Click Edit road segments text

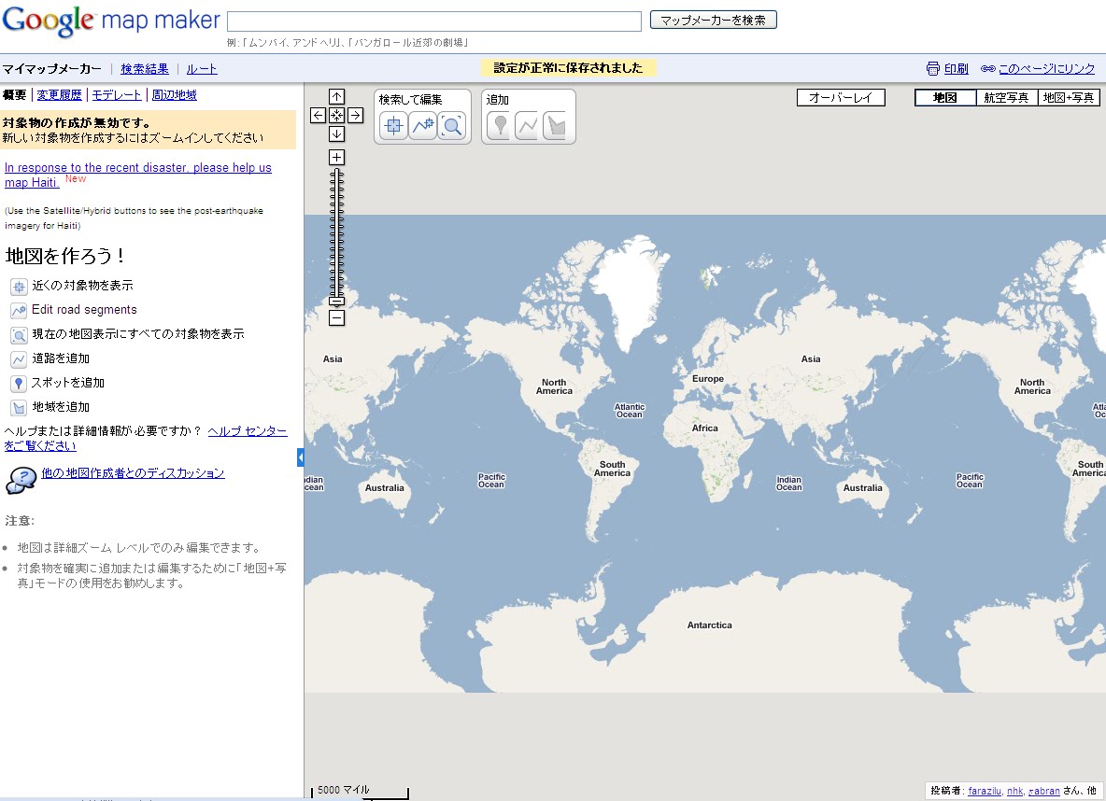tap(85, 310)
